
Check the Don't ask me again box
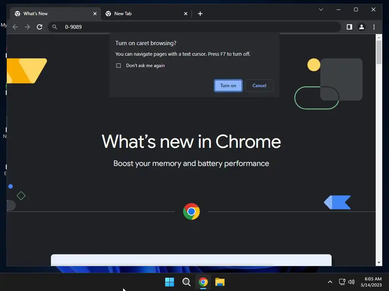tap(119, 66)
